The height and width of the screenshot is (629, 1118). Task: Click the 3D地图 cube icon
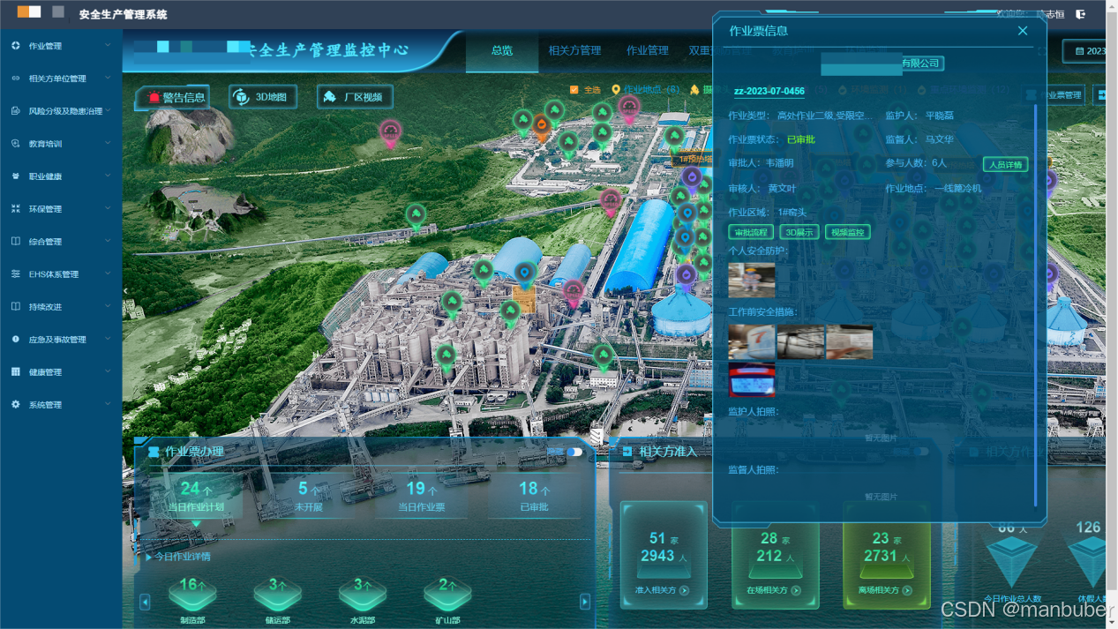[242, 97]
